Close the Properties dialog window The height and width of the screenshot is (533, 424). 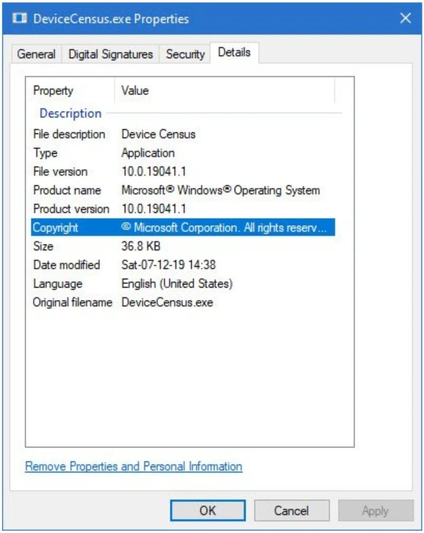pos(406,18)
